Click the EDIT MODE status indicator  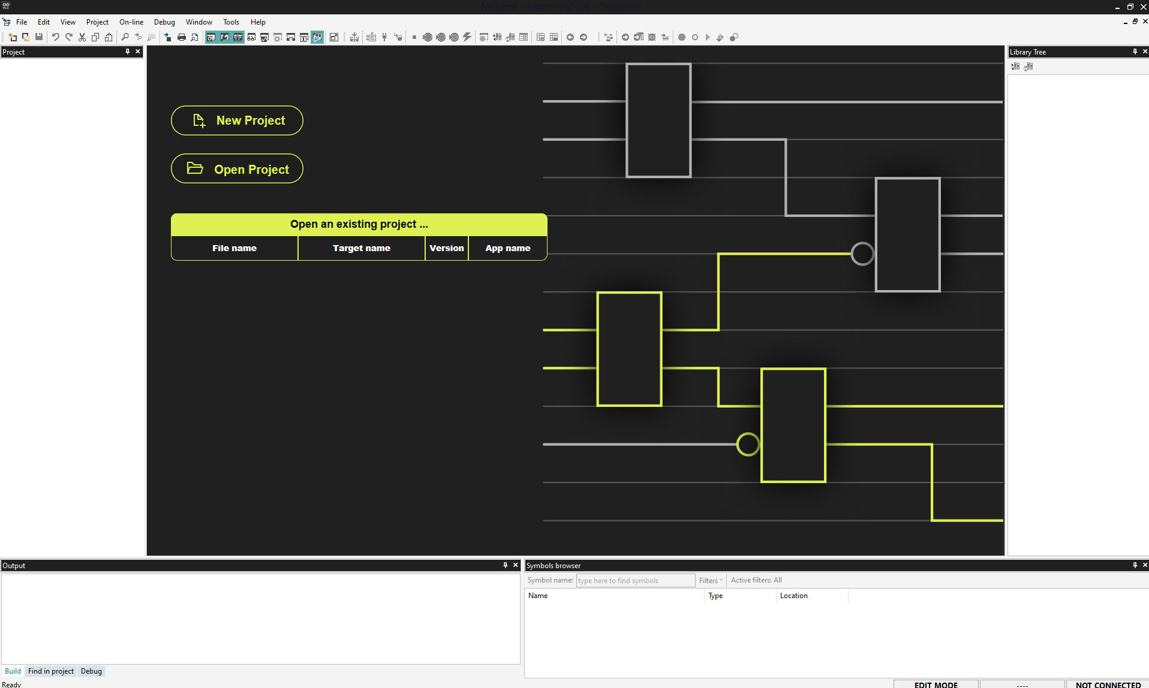tap(936, 684)
